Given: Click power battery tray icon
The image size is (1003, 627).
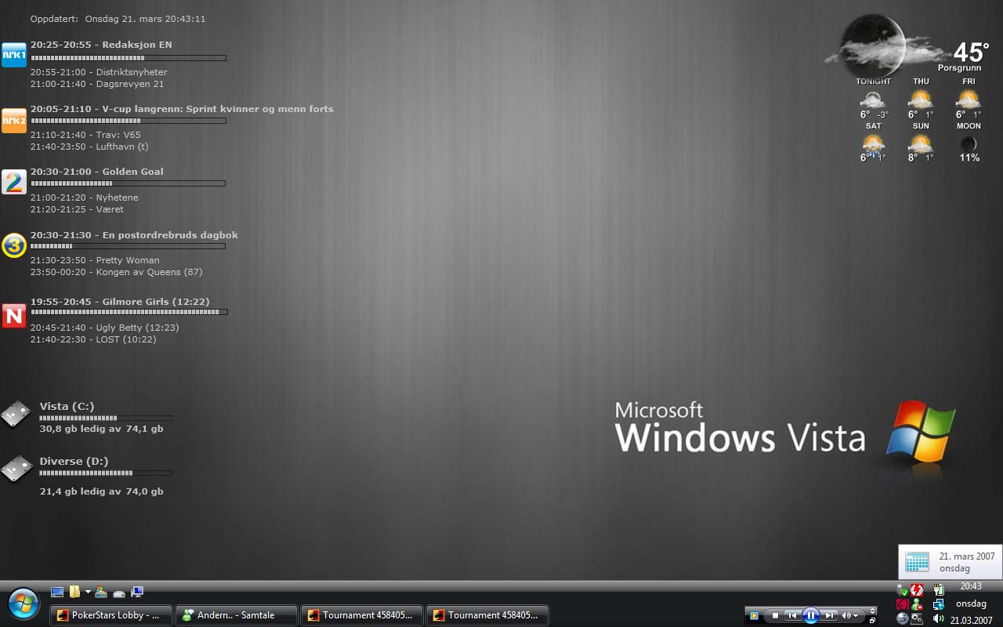Looking at the screenshot, I should (939, 589).
